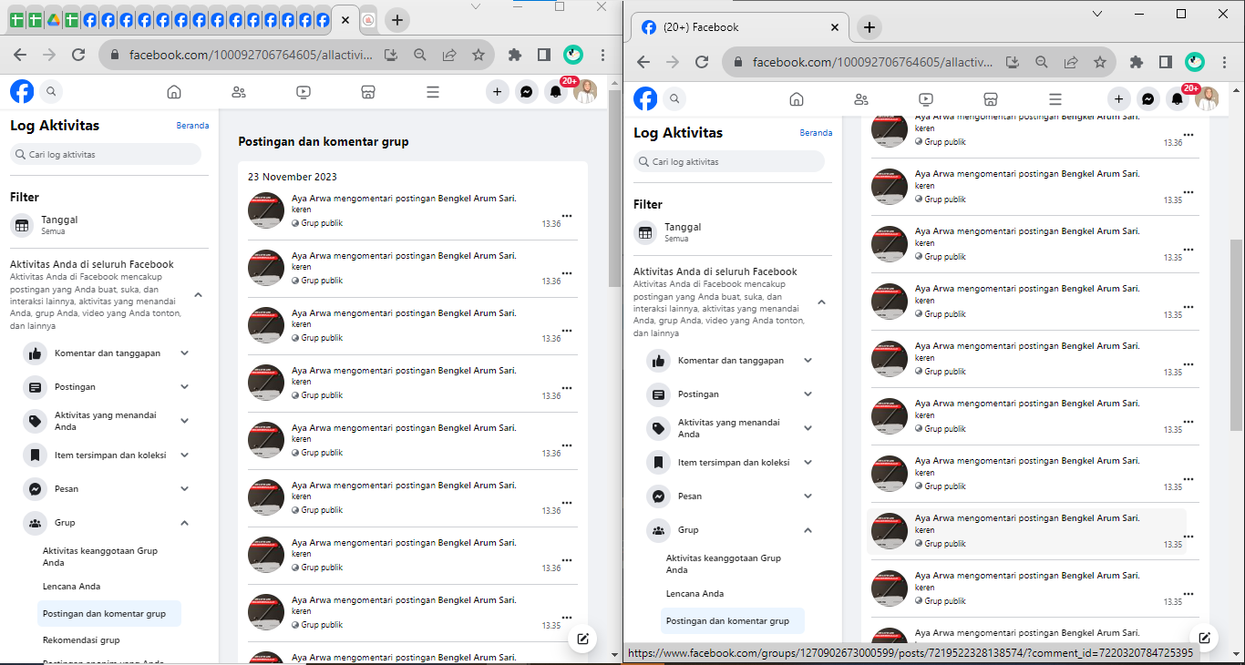Open Messenger icon in right window
This screenshot has width=1245, height=665.
pyautogui.click(x=1148, y=98)
